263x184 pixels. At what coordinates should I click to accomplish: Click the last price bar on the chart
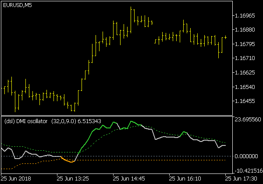[x=226, y=37]
